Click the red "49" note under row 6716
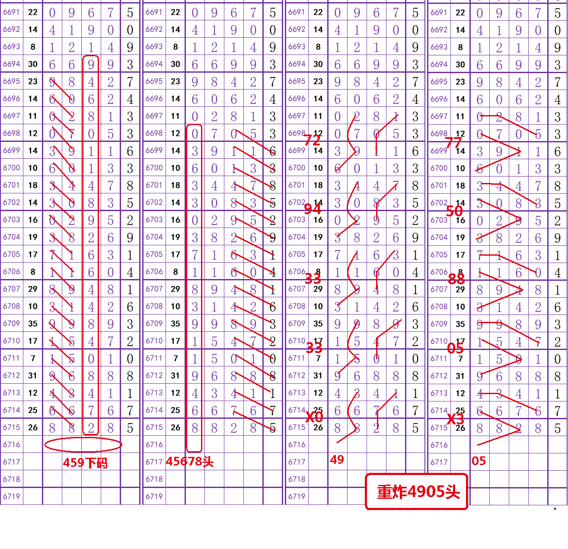Screen dimensions: 568x549 (x=337, y=459)
